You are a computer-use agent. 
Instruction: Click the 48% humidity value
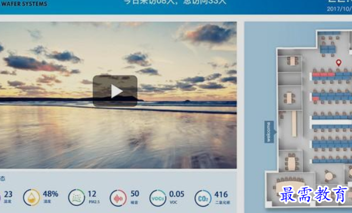point(51,194)
